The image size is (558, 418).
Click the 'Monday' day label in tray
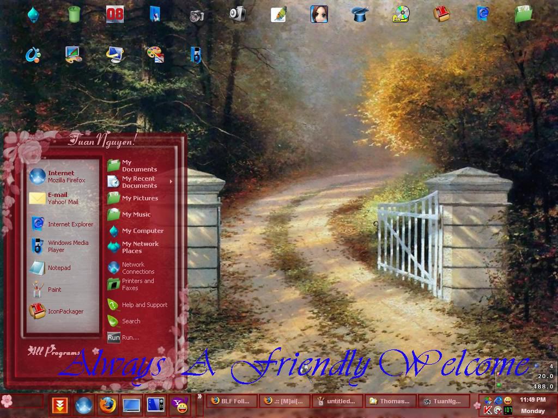click(x=533, y=411)
